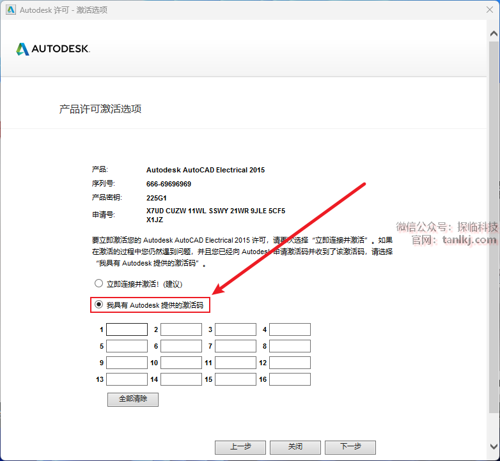500x461 pixels.
Task: Click activation code field 13
Action: (127, 379)
